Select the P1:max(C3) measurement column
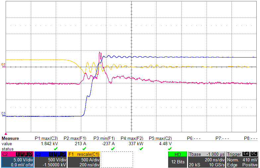260x168 pixels. click(46, 138)
